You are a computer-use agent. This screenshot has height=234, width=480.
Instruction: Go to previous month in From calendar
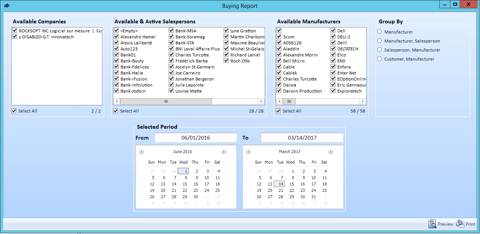coord(141,152)
